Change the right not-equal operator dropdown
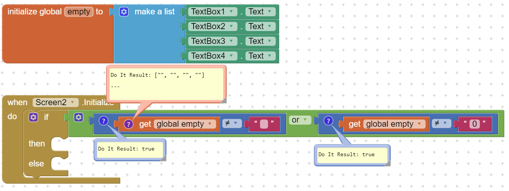This screenshot has width=509, height=191. tap(442, 123)
